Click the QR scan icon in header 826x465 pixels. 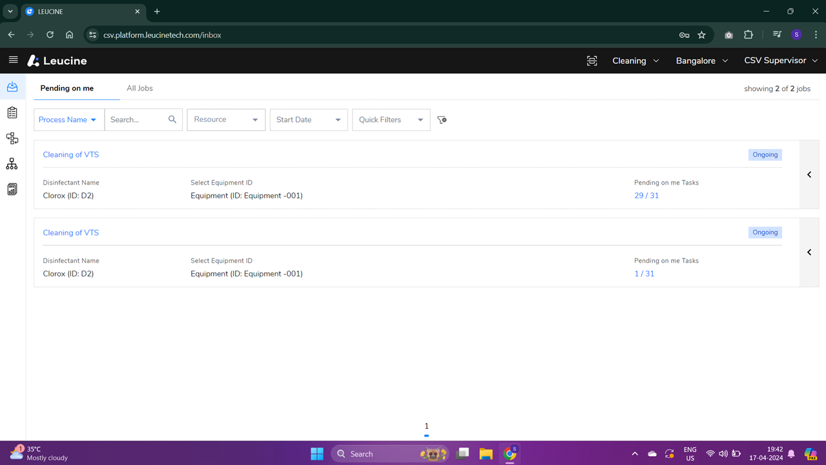592,61
